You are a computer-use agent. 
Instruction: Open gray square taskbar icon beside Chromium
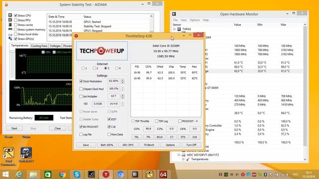click(x=135, y=175)
